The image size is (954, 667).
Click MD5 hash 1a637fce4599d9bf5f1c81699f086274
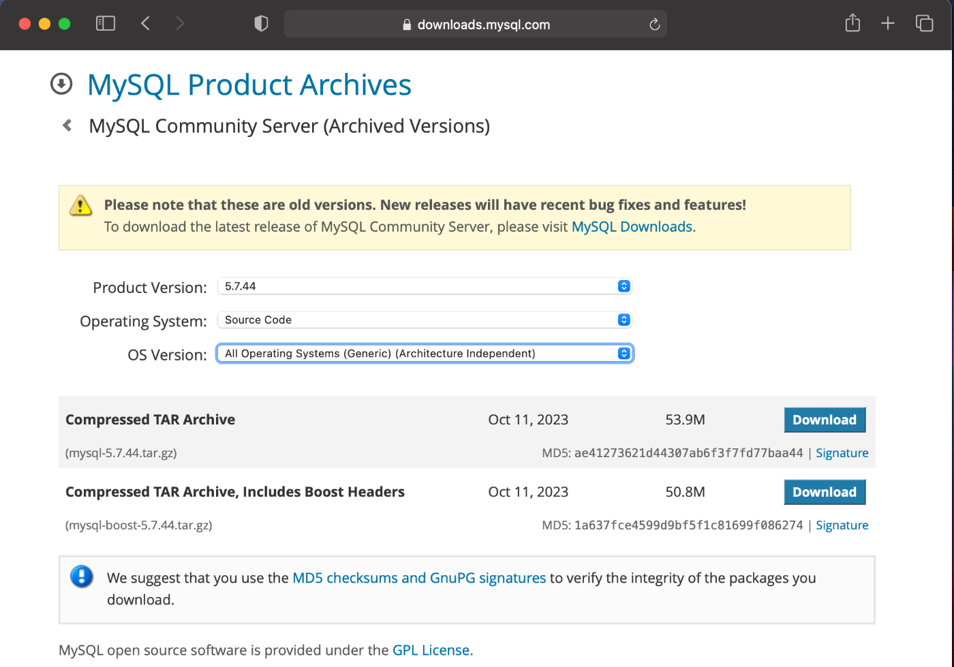(688, 525)
